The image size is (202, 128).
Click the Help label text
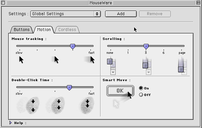(20, 123)
